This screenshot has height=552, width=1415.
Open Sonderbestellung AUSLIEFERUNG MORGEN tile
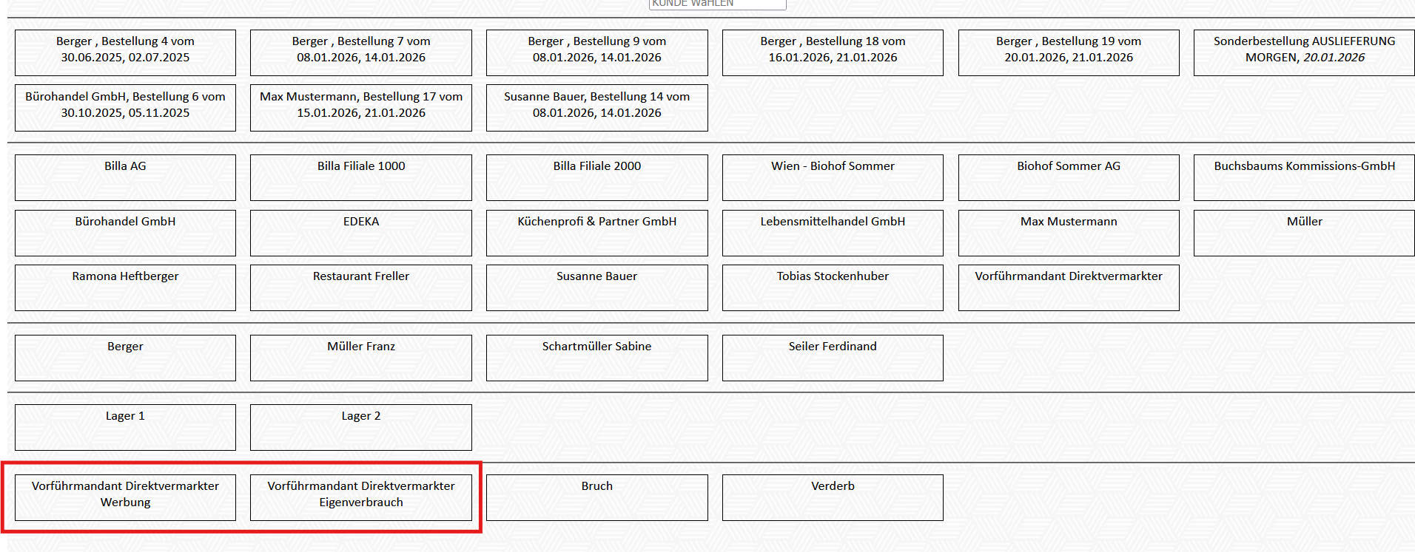pos(1304,52)
